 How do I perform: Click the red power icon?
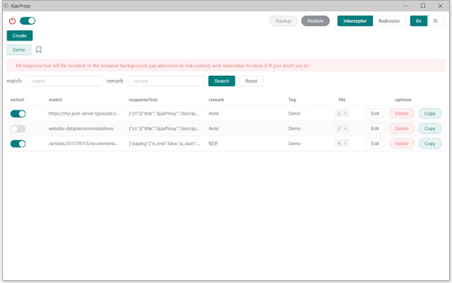[12, 20]
